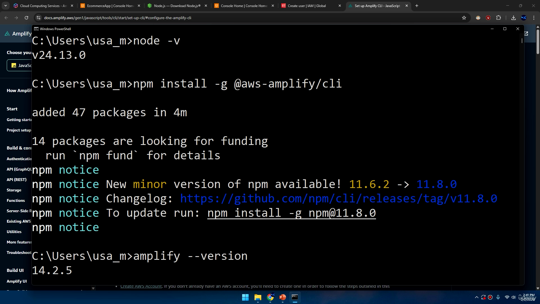Switch to the Create user IAM tab

tap(311, 6)
